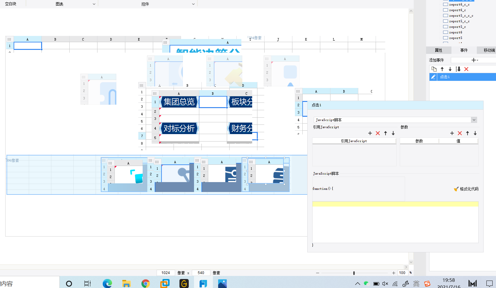Click the vertical scrollbar up arrow
Viewport: 496px width, 288px height.
tap(411, 11)
